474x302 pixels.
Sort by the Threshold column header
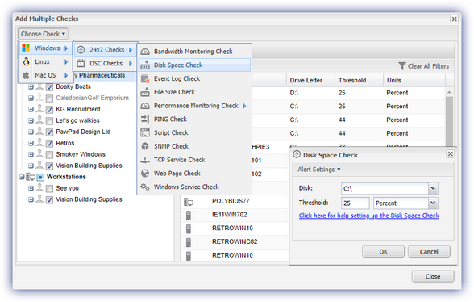point(360,80)
